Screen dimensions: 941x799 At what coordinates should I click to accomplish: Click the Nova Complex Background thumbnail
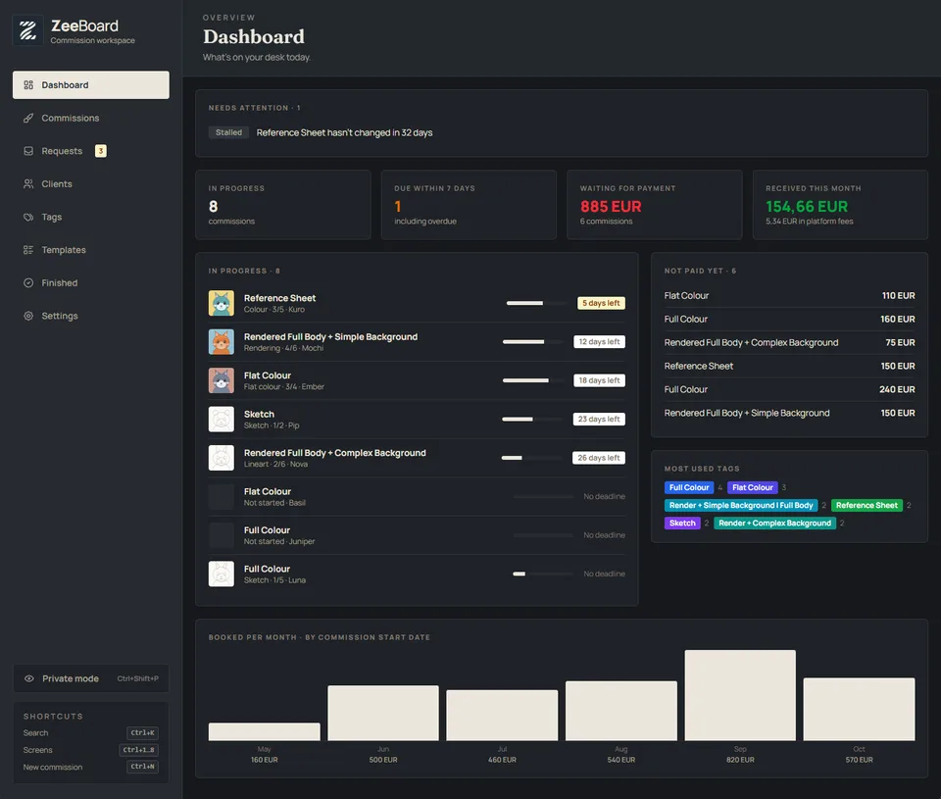[221, 458]
